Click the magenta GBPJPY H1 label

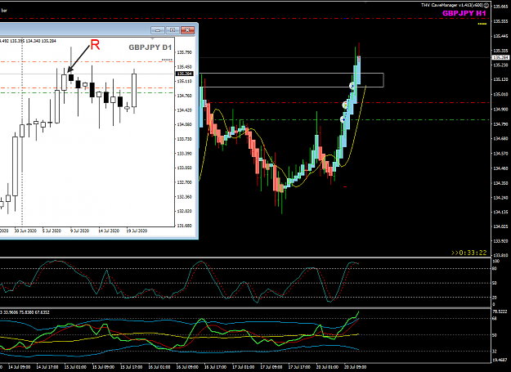tap(464, 13)
